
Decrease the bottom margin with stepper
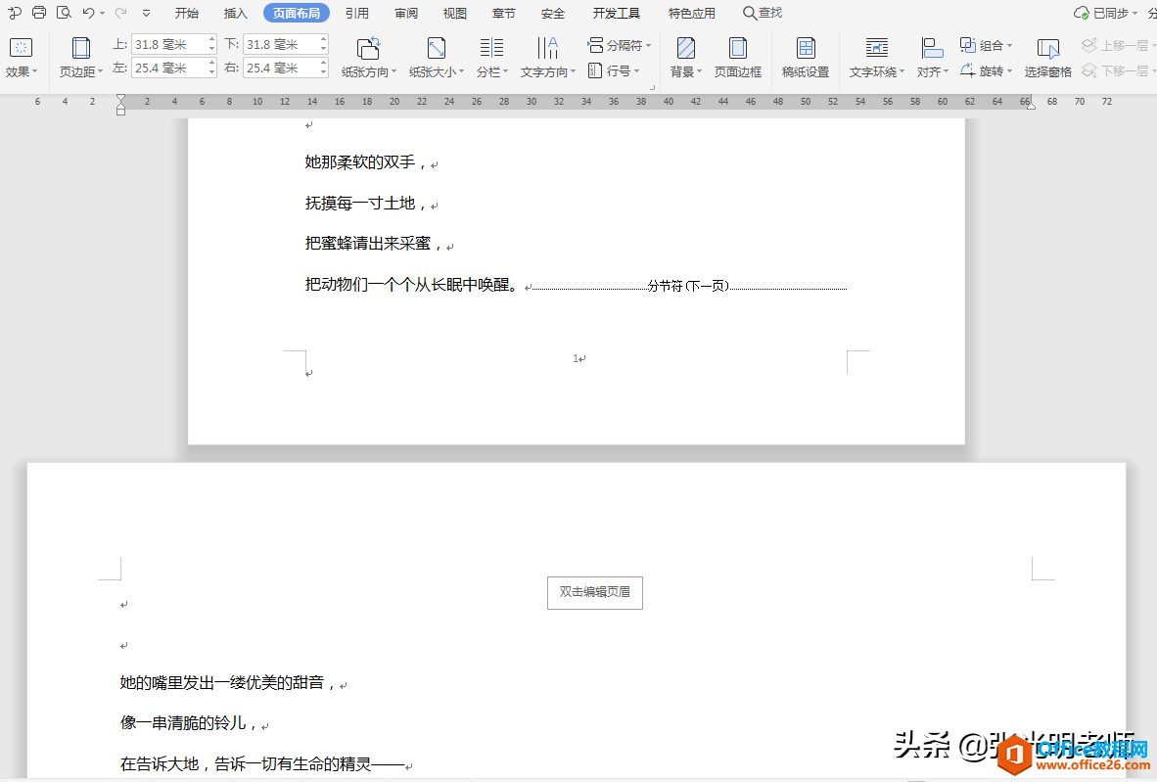coord(323,50)
